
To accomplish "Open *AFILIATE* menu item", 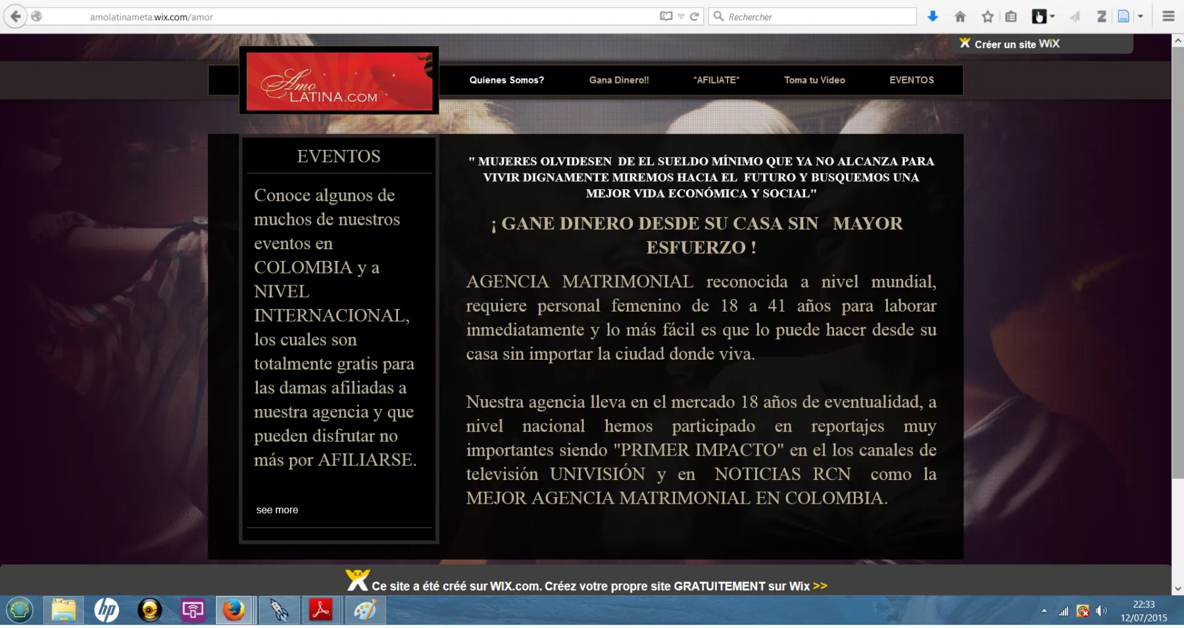I will click(x=716, y=80).
